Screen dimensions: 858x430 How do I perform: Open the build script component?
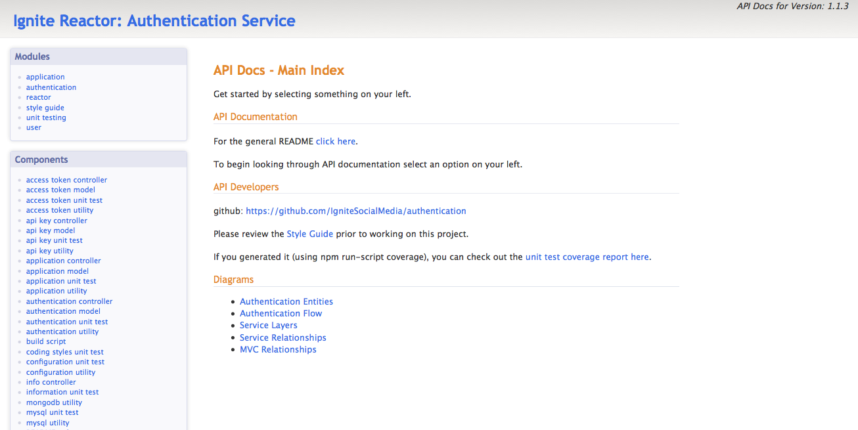45,341
